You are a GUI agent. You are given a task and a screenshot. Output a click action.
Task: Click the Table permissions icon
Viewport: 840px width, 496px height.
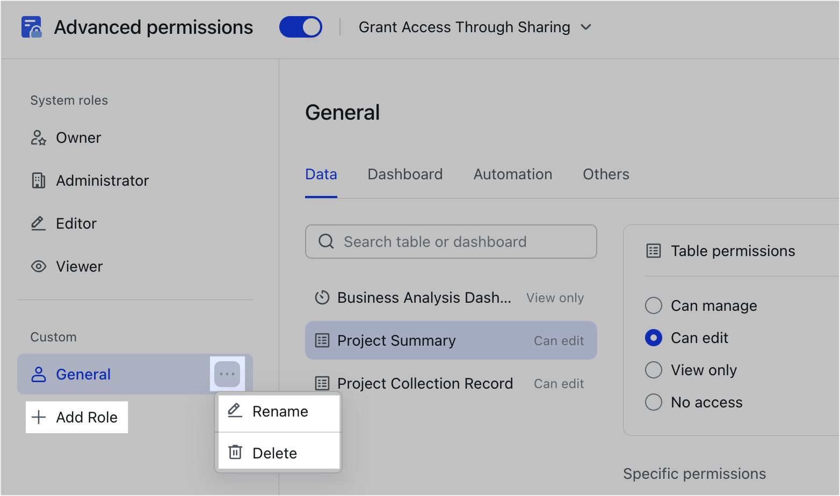[653, 251]
